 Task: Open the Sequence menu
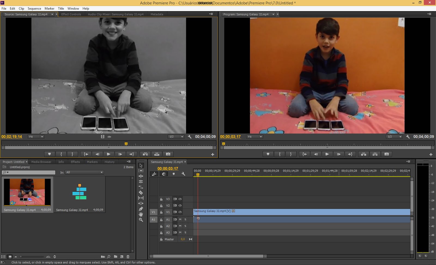[34, 8]
